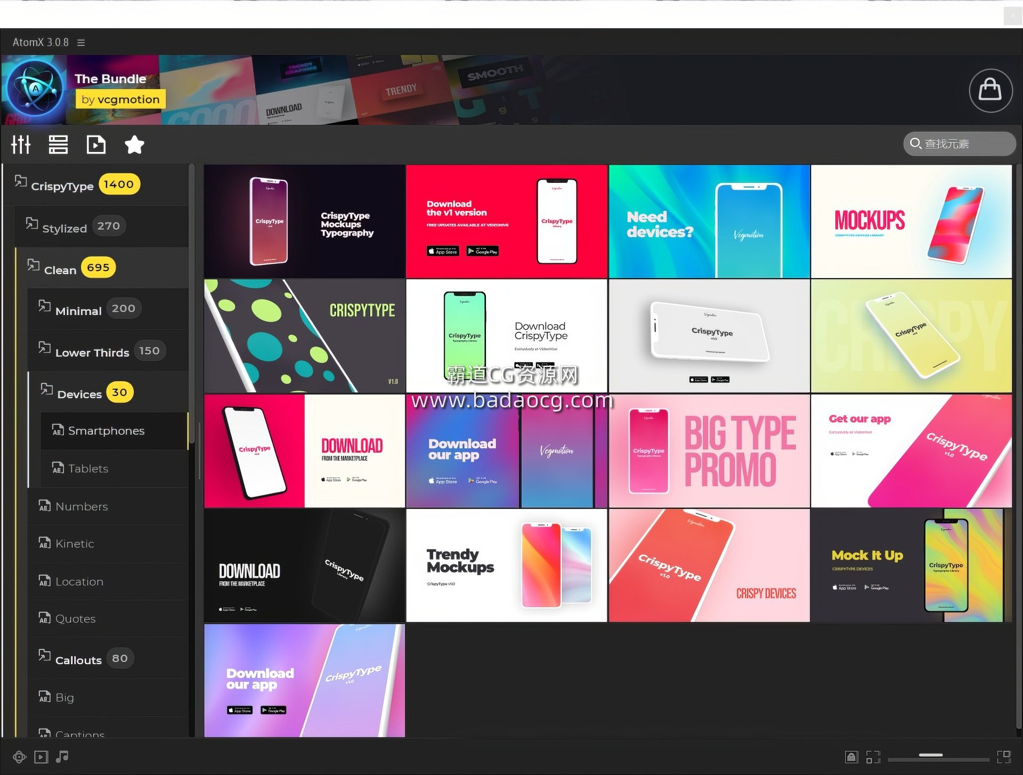1023x775 pixels.
Task: Select the grey horizontal phone thumbnail
Action: 709,336
